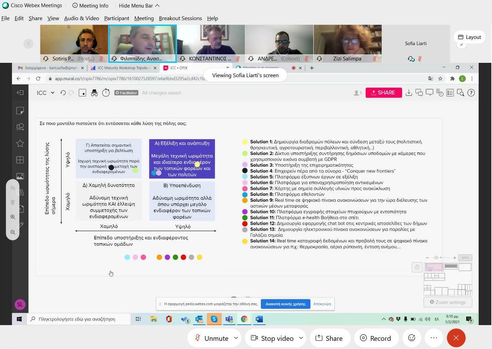The image size is (492, 349).
Task: Open the Mural timer
Action: pyautogui.click(x=106, y=93)
